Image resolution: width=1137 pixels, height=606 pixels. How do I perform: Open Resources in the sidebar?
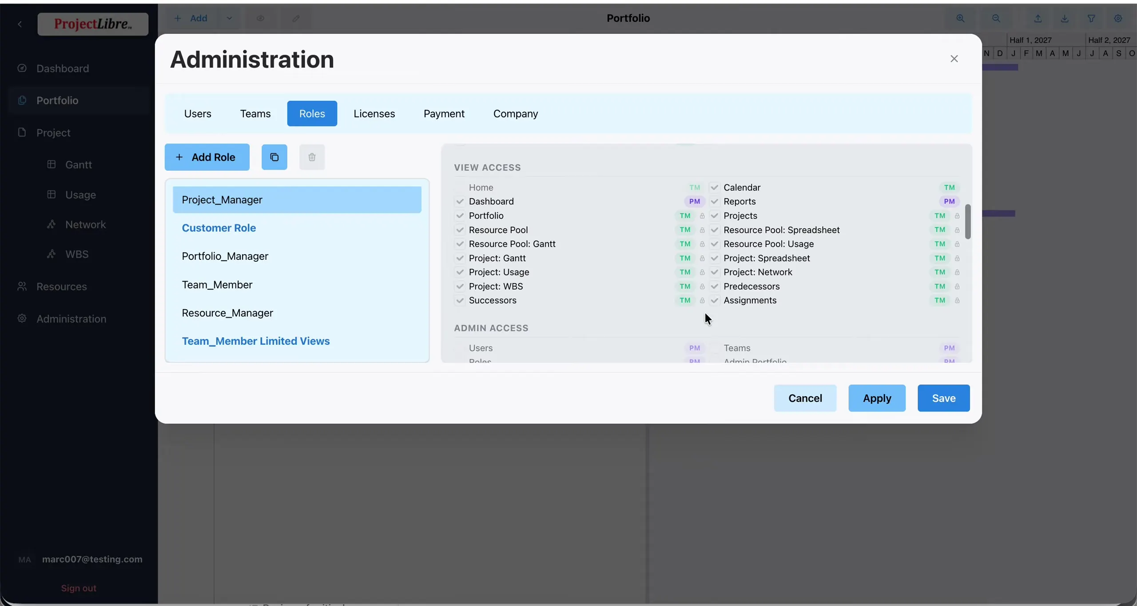coord(62,287)
